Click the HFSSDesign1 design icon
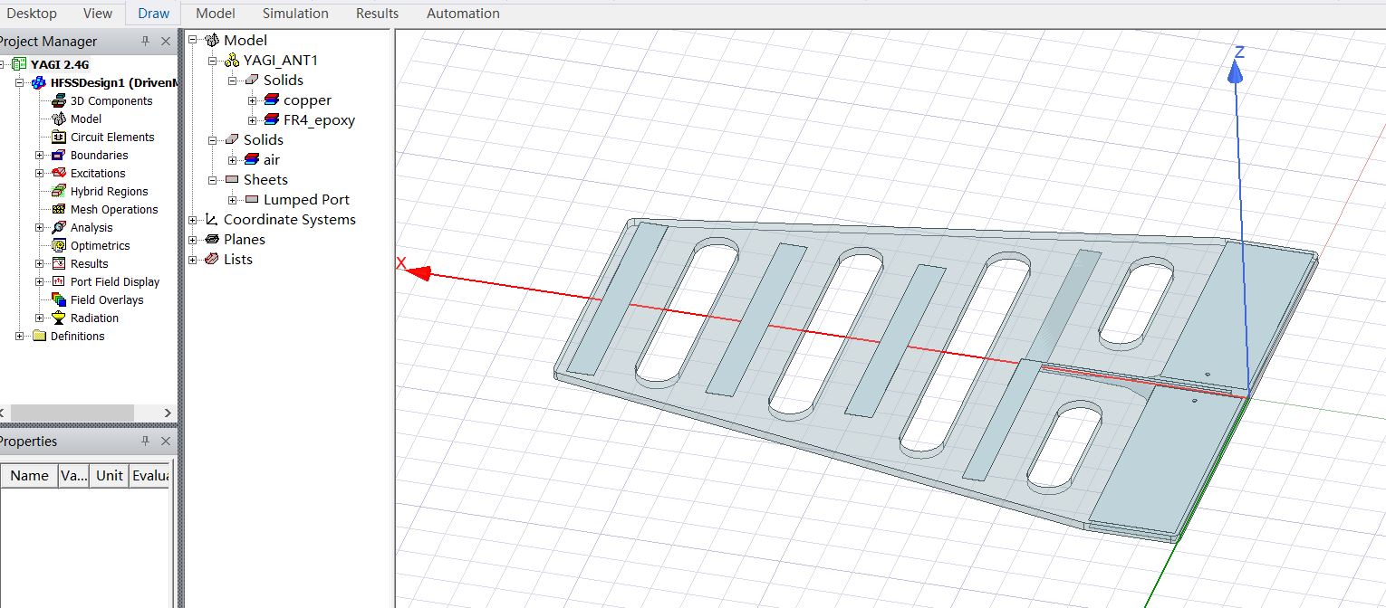 point(39,82)
